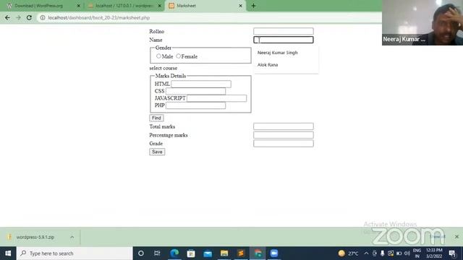Image resolution: width=463 pixels, height=260 pixels.
Task: Click the Save button
Action: [157, 152]
